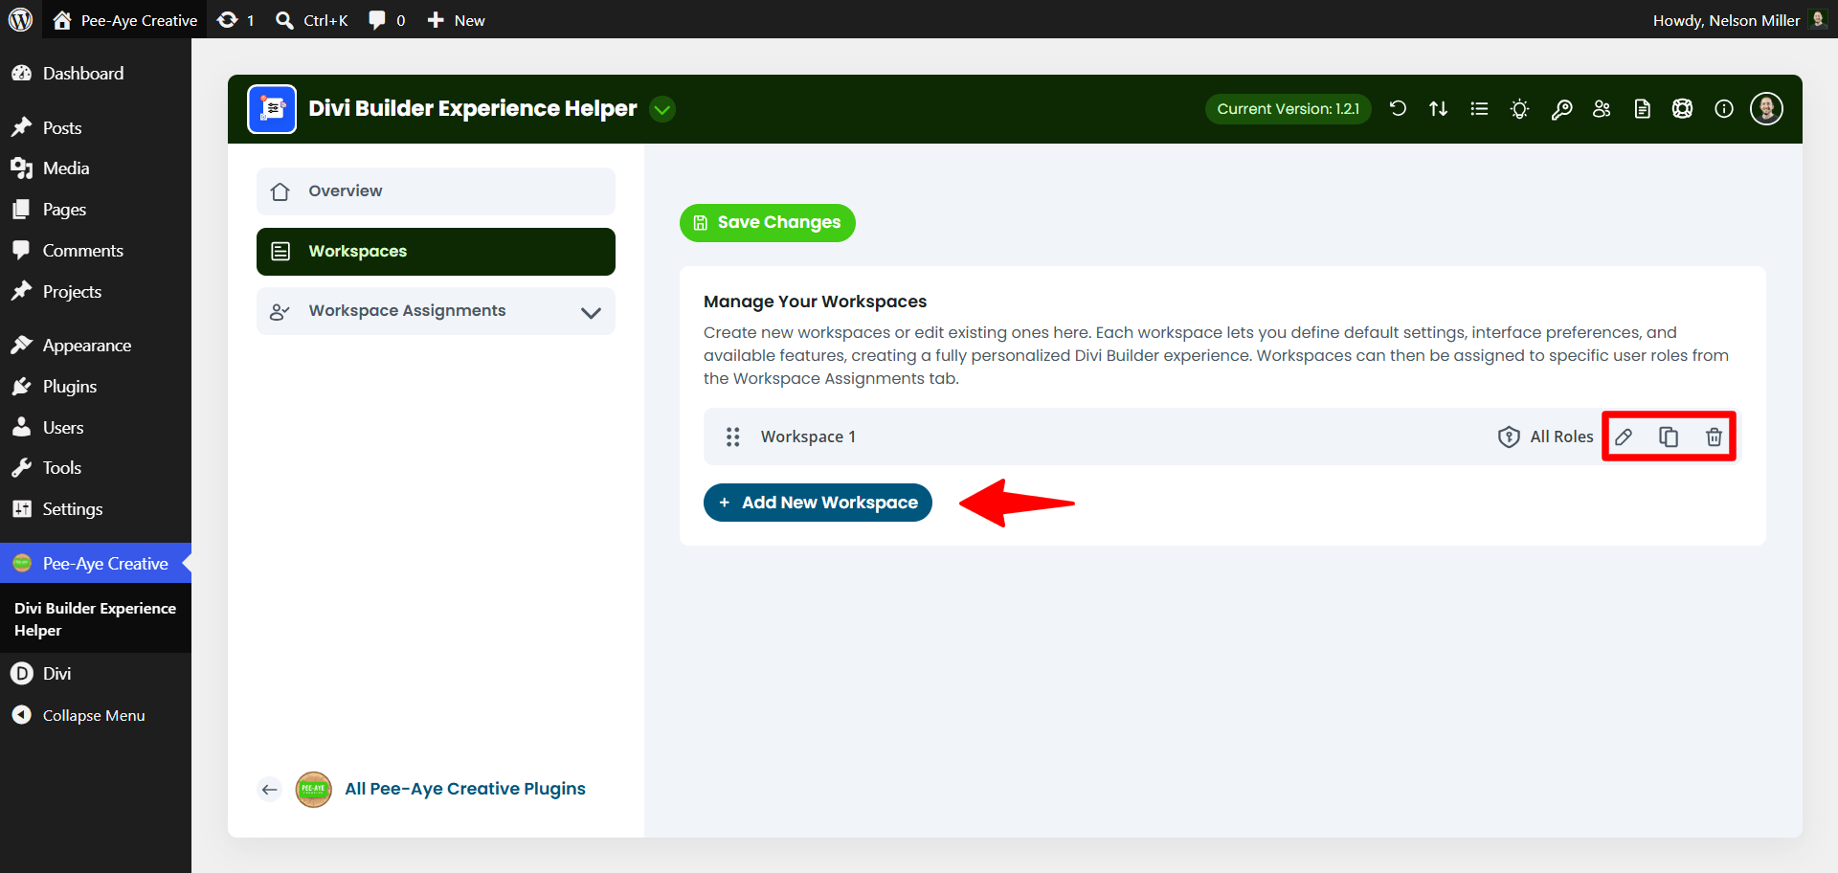Click the Workspace 1 name

tap(808, 436)
